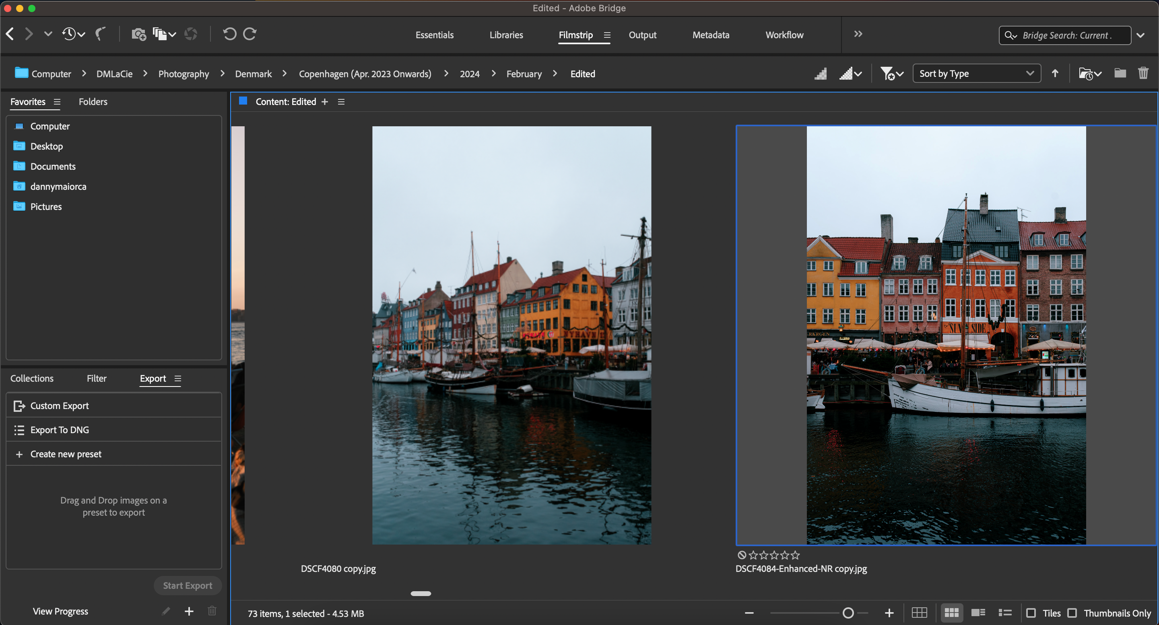This screenshot has width=1159, height=625.
Task: Switch to grid view layout
Action: [x=920, y=613]
